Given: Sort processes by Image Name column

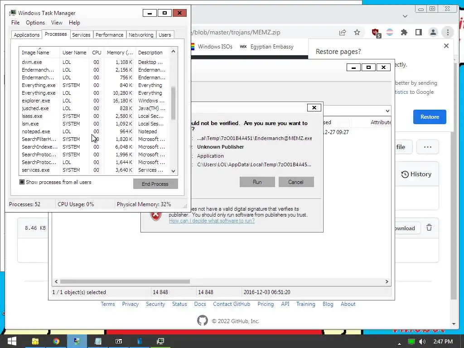Looking at the screenshot, I should (x=39, y=53).
